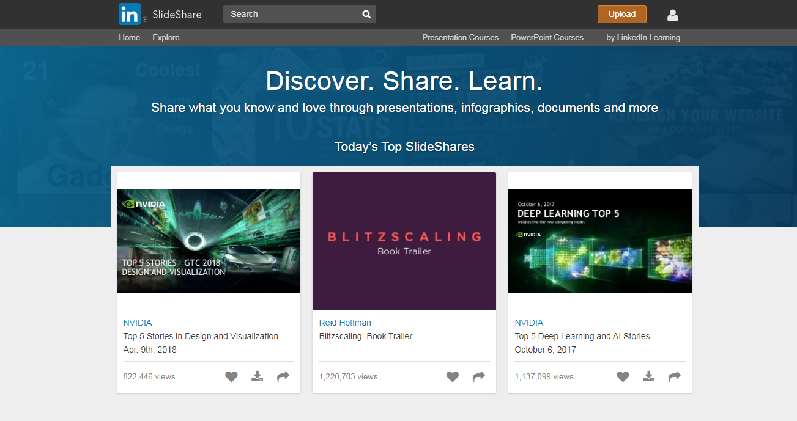Screen dimensions: 797x421
Task: Open title 'Top 5 Deep Learning and AI Stories'
Action: 585,343
